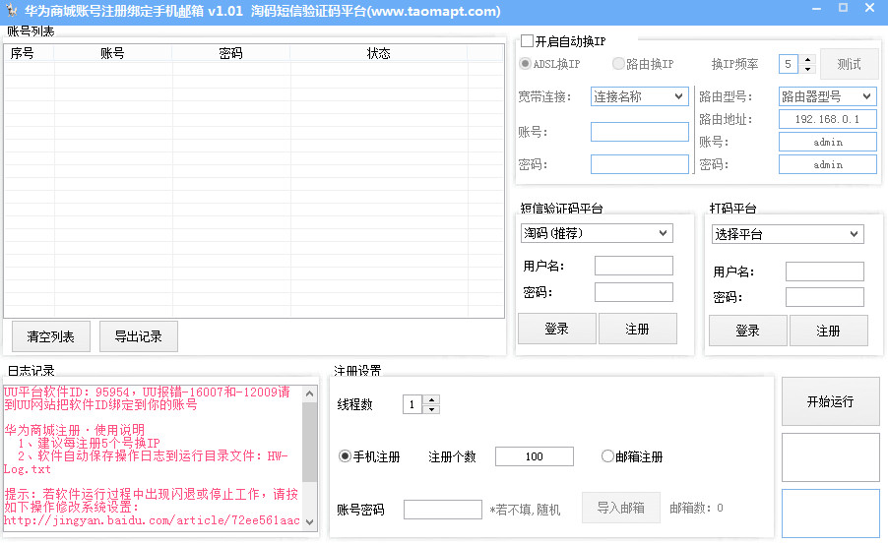Decrease the 线程数 spinner value

click(x=431, y=409)
